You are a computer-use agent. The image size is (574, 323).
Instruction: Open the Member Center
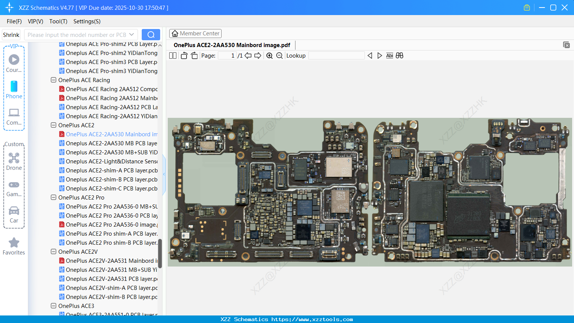coord(195,33)
